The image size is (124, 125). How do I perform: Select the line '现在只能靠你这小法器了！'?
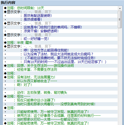coord(60,100)
